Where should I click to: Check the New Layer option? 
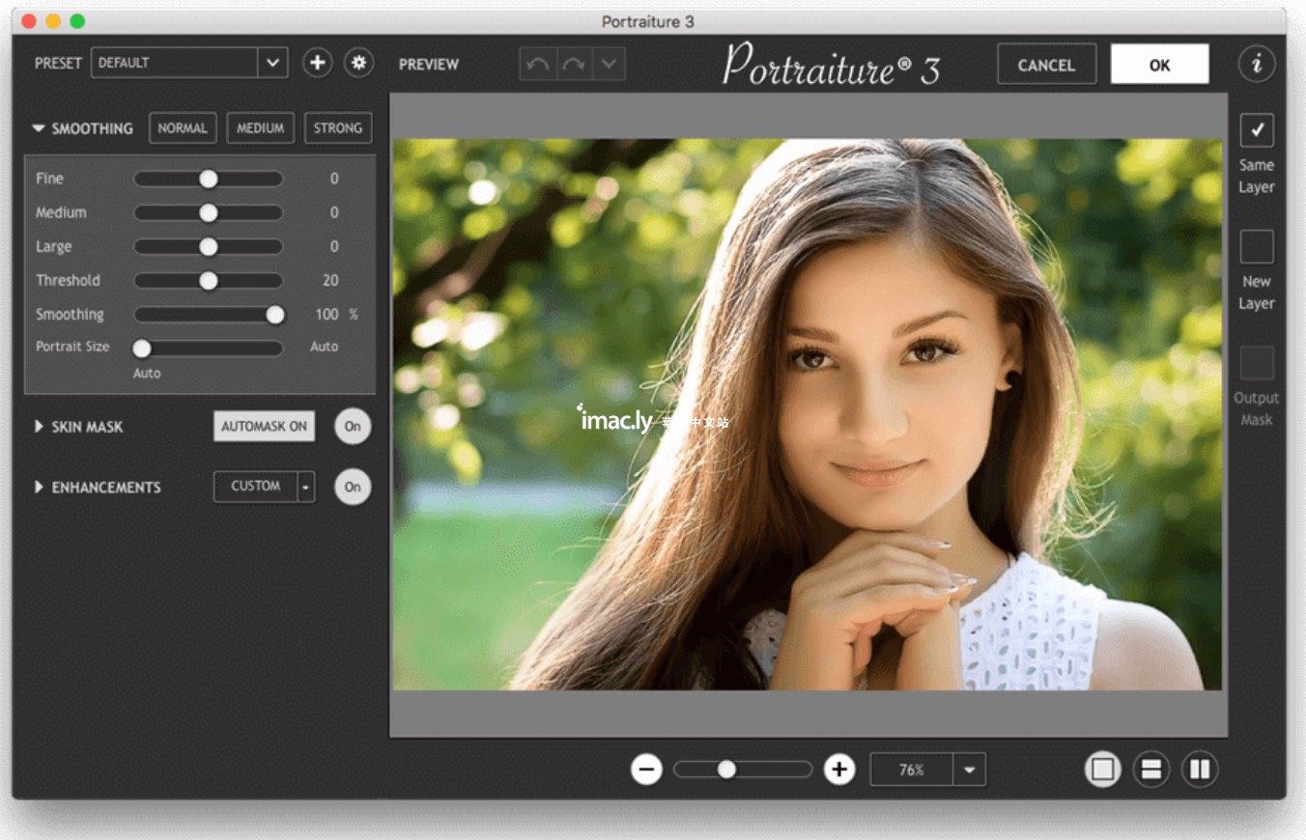point(1257,246)
